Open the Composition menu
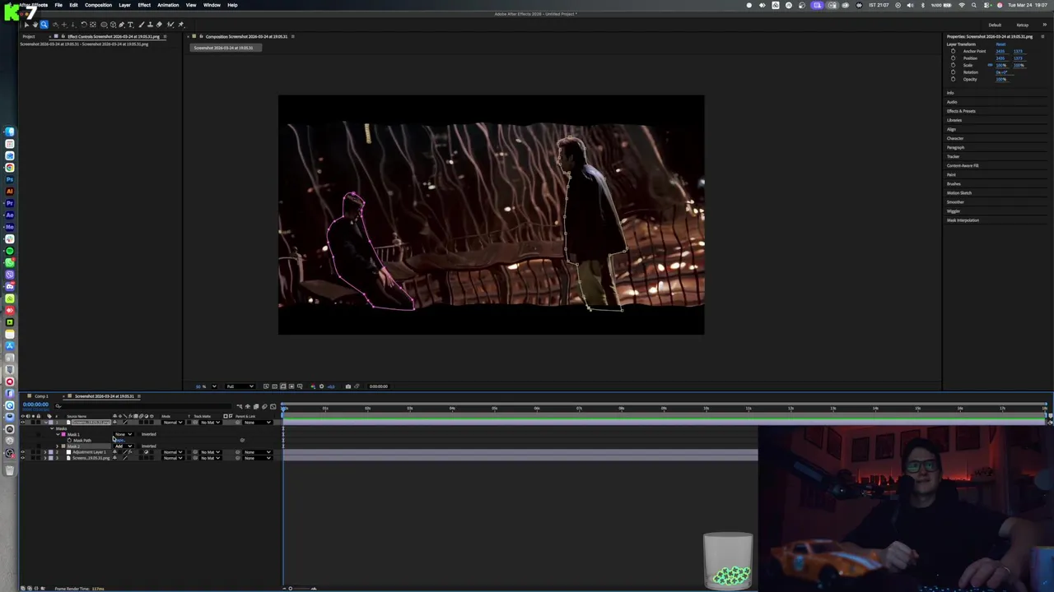Viewport: 1054px width, 592px height. point(98,5)
